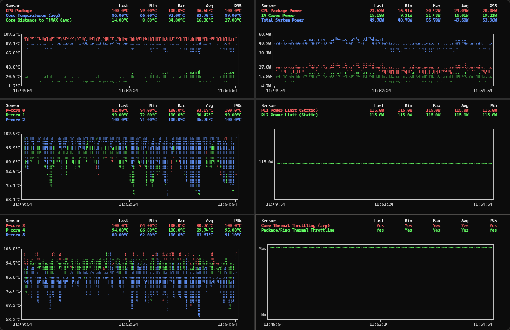Screen dimensions: 510x330
Task: Toggle the P-core 1 legend entry
Action: [x=15, y=115]
